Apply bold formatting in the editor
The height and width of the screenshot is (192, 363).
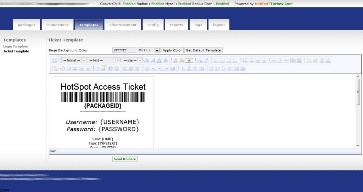146,60
